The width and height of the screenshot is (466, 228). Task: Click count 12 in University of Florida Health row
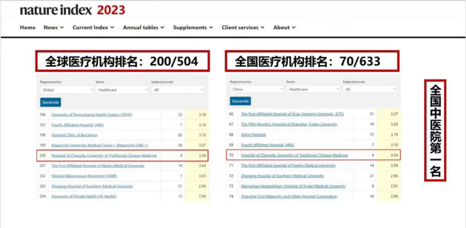tap(180, 196)
